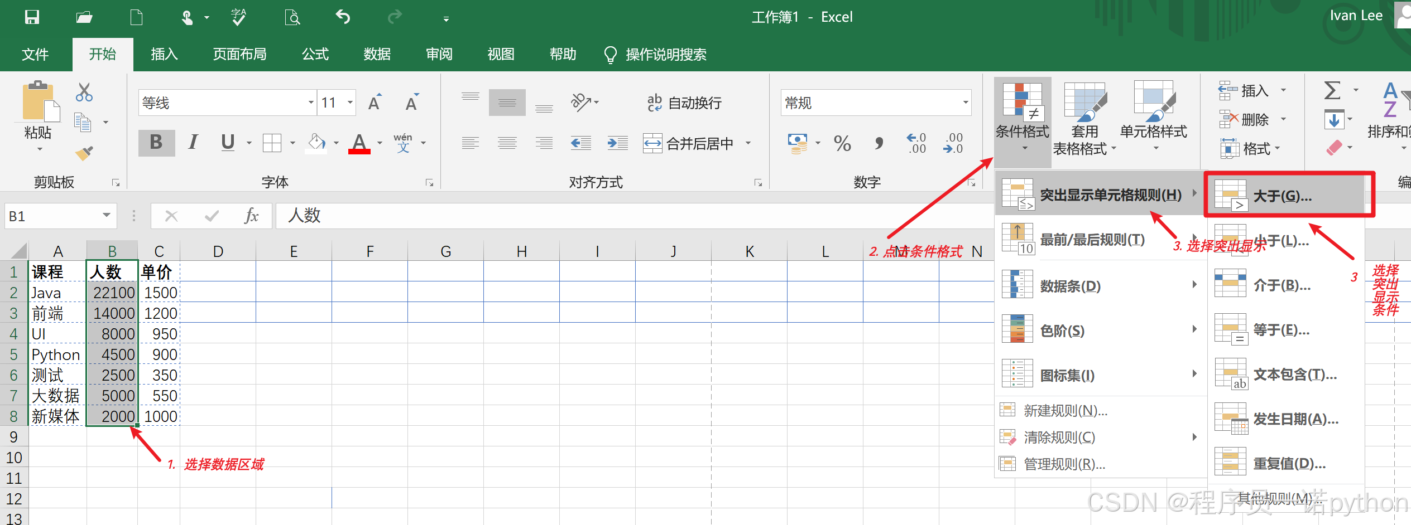This screenshot has height=525, width=1411.
Task: Click the Open folder icon
Action: [x=84, y=17]
